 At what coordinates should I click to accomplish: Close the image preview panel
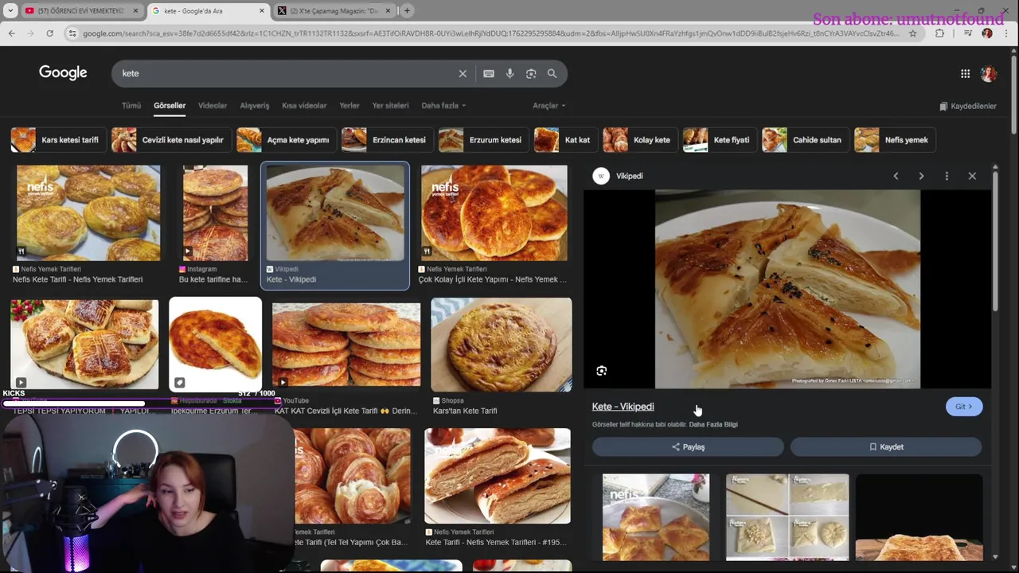972,176
